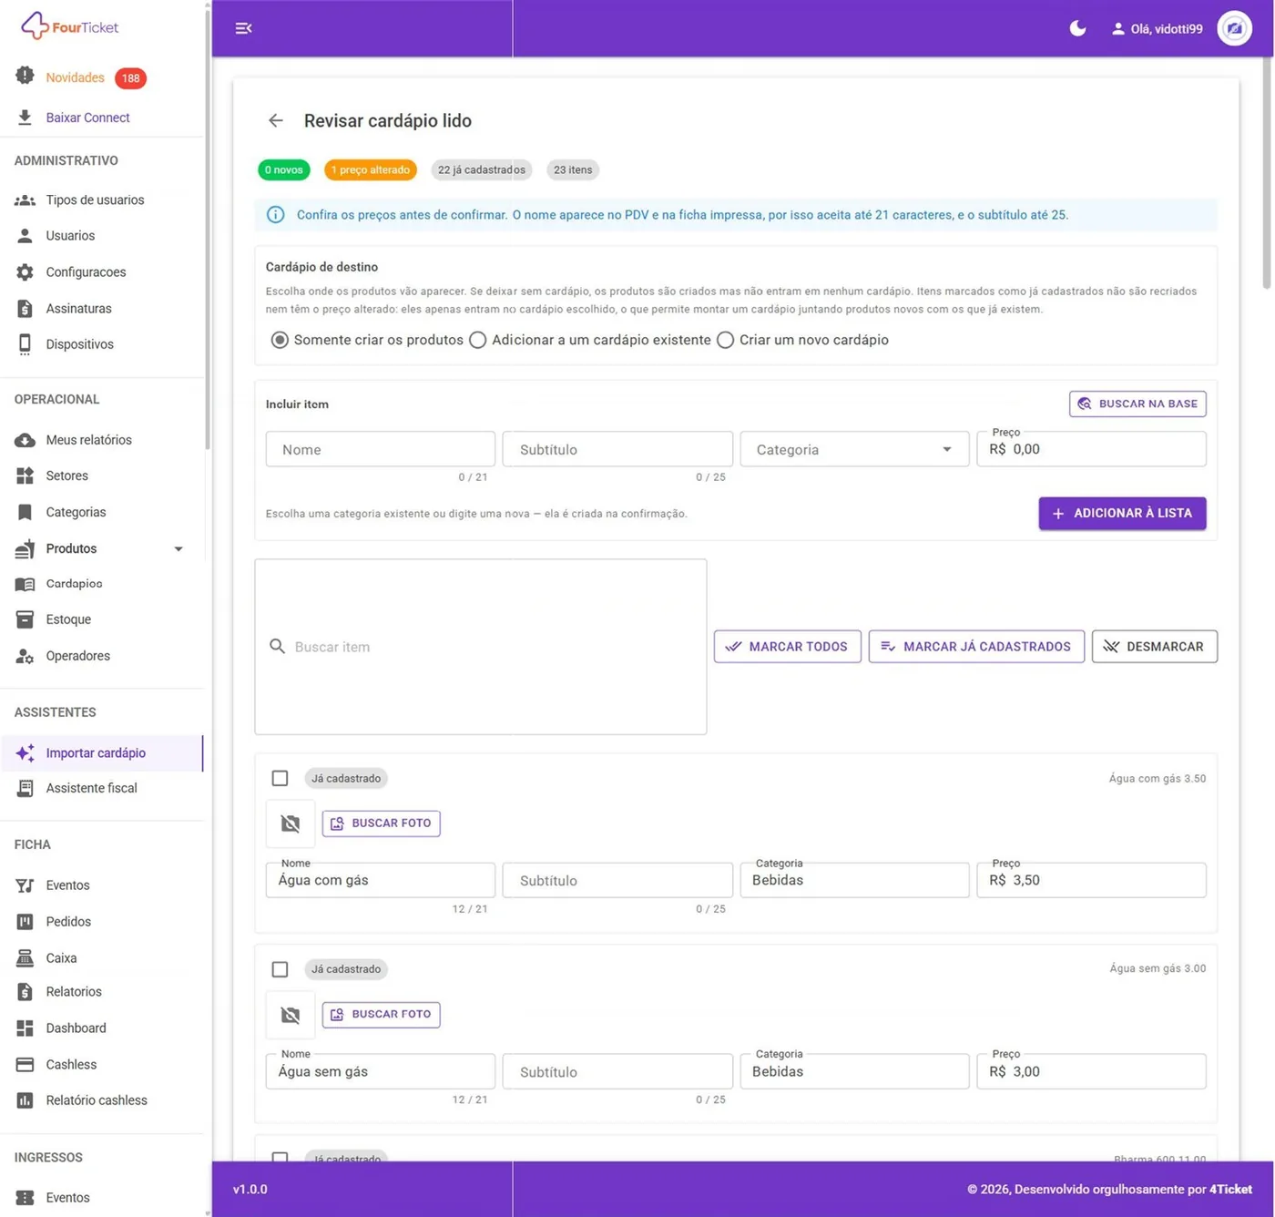Screen dimensions: 1275x1217
Task: Click the FourTicket logo
Action: pos(70,26)
